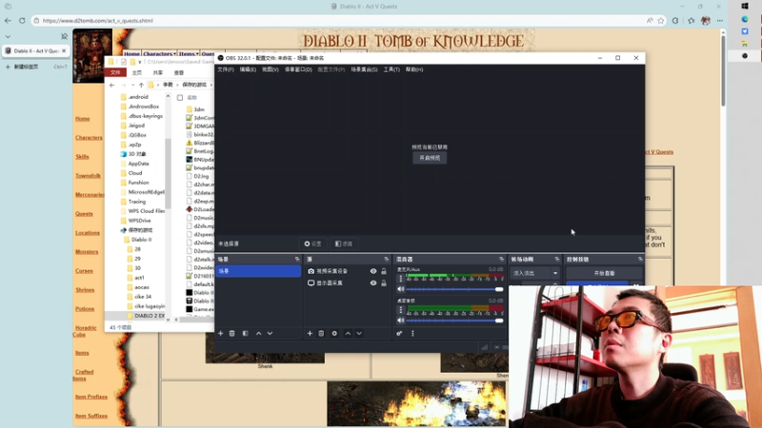Screen dimensions: 762x428
Task: Go back in browser toolbar
Action: click(x=8, y=20)
